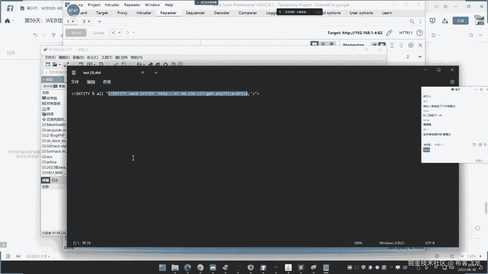Click Inspector expand all sections icon
Screen dimensions: 488x274
point(392,45)
